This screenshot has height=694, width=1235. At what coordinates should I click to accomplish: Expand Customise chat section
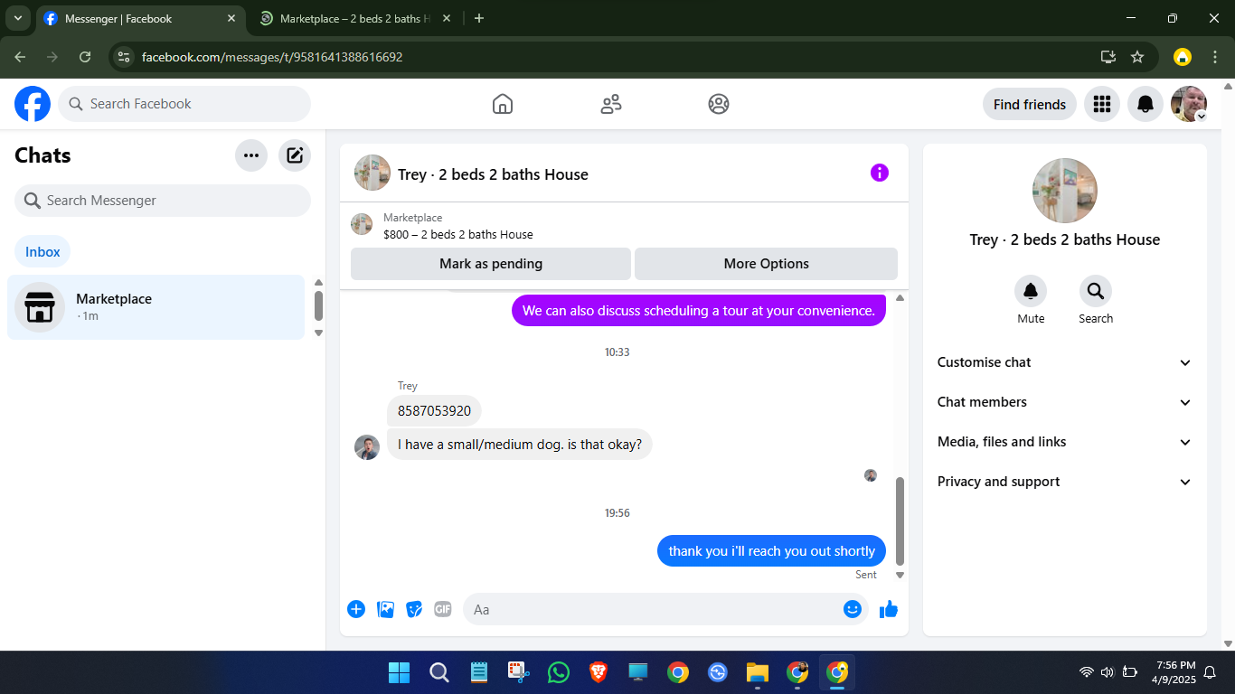[1065, 362]
